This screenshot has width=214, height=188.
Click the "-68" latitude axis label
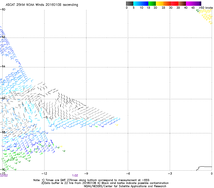click(x=3, y=132)
